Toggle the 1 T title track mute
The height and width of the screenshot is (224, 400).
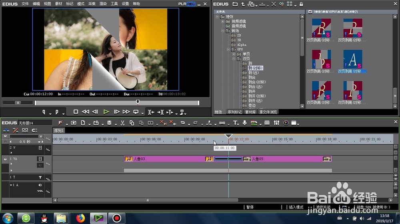tap(40, 177)
